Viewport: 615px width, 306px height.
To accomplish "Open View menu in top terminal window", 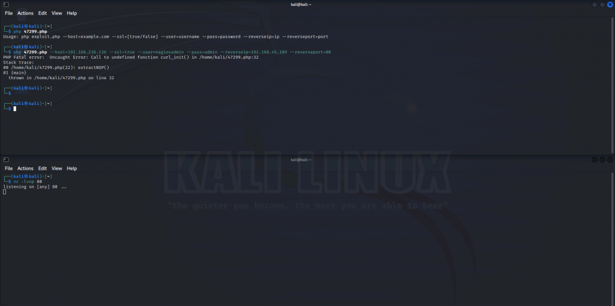I will (57, 13).
